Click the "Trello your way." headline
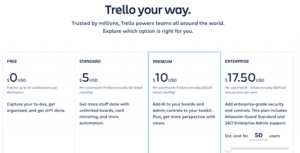Screen dimensions: 300x153 coord(148,10)
